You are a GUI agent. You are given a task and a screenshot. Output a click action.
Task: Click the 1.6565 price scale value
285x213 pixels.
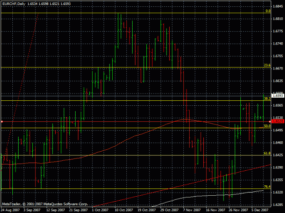[278, 105]
